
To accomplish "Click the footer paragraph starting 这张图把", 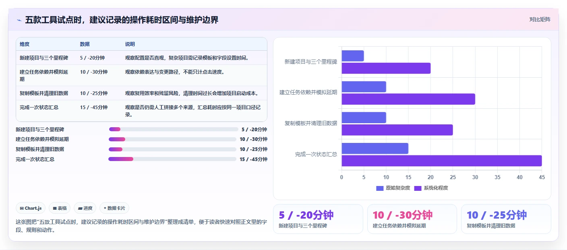I will [x=141, y=226].
